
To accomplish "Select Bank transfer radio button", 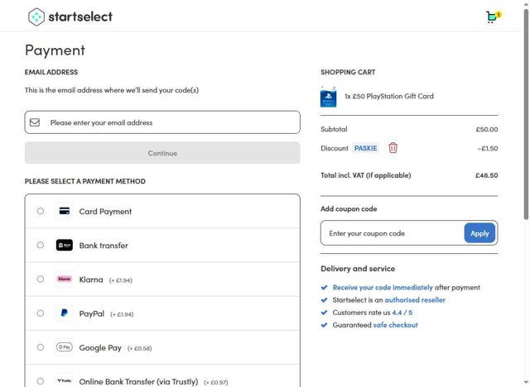I will (41, 245).
